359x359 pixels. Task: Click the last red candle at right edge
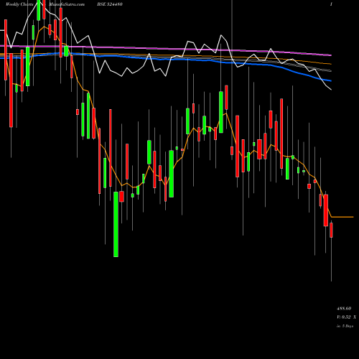[x=331, y=230]
